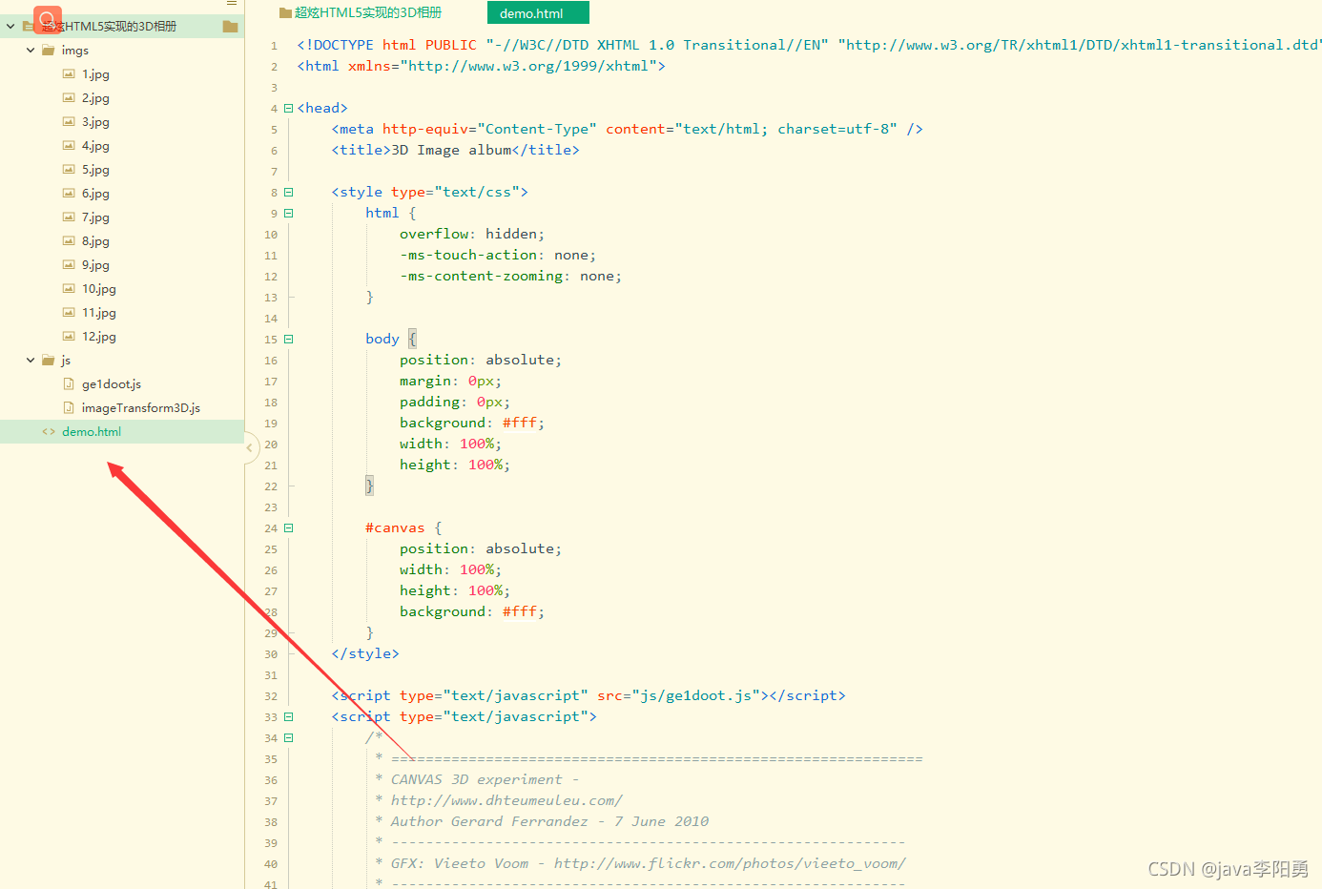Fold the comment block at line 34
The width and height of the screenshot is (1322, 889).
tap(288, 737)
